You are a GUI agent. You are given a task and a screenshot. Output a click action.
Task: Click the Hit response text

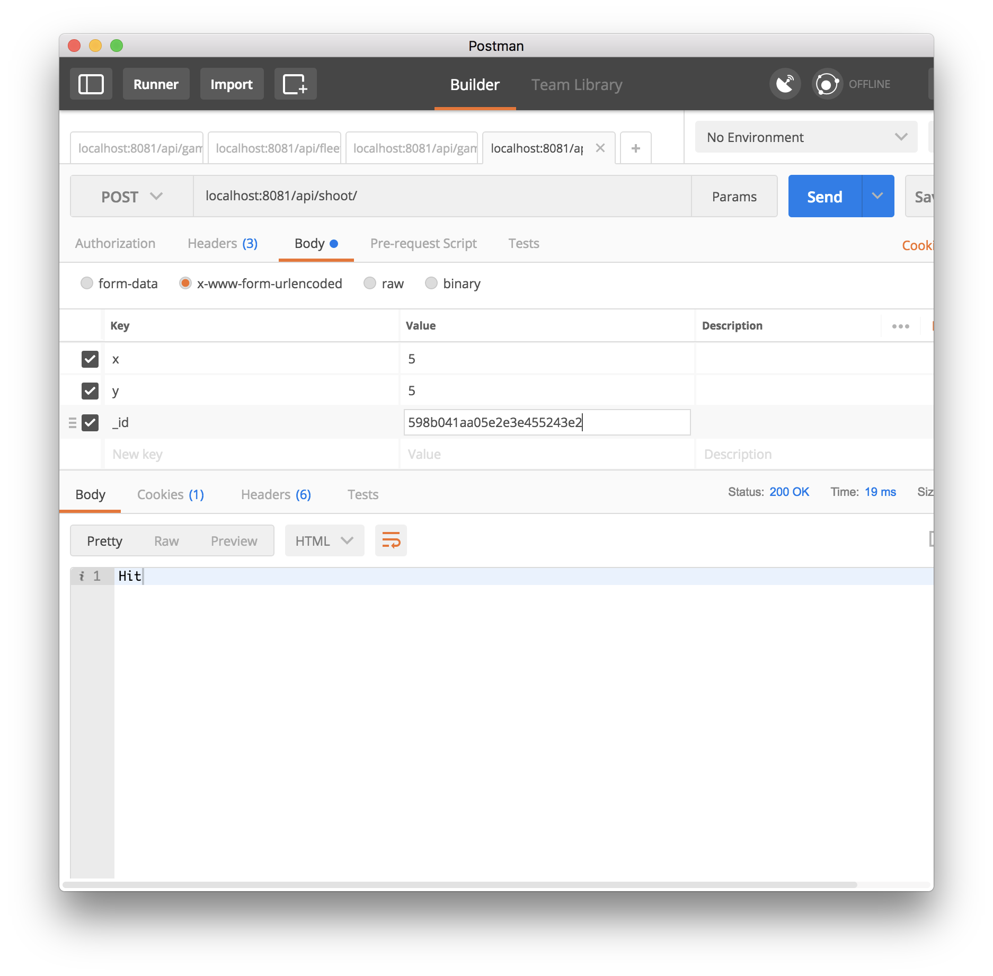pos(130,576)
